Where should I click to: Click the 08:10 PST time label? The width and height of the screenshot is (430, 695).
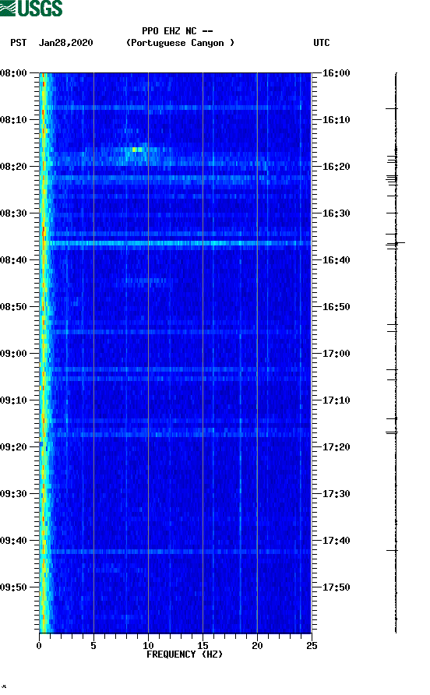[14, 120]
